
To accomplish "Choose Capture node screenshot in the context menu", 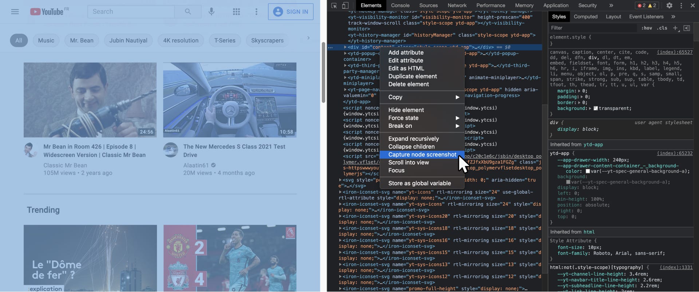I will (422, 155).
